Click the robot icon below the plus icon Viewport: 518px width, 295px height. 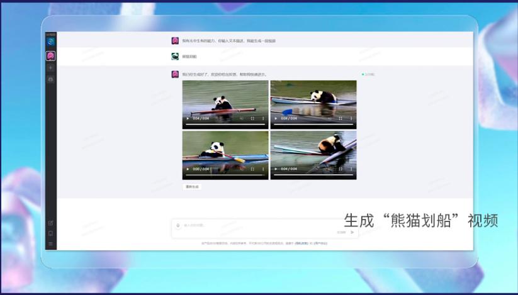coord(50,79)
